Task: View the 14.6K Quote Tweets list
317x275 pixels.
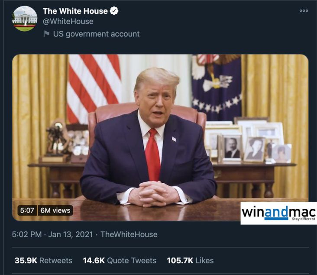Action: coord(120,260)
